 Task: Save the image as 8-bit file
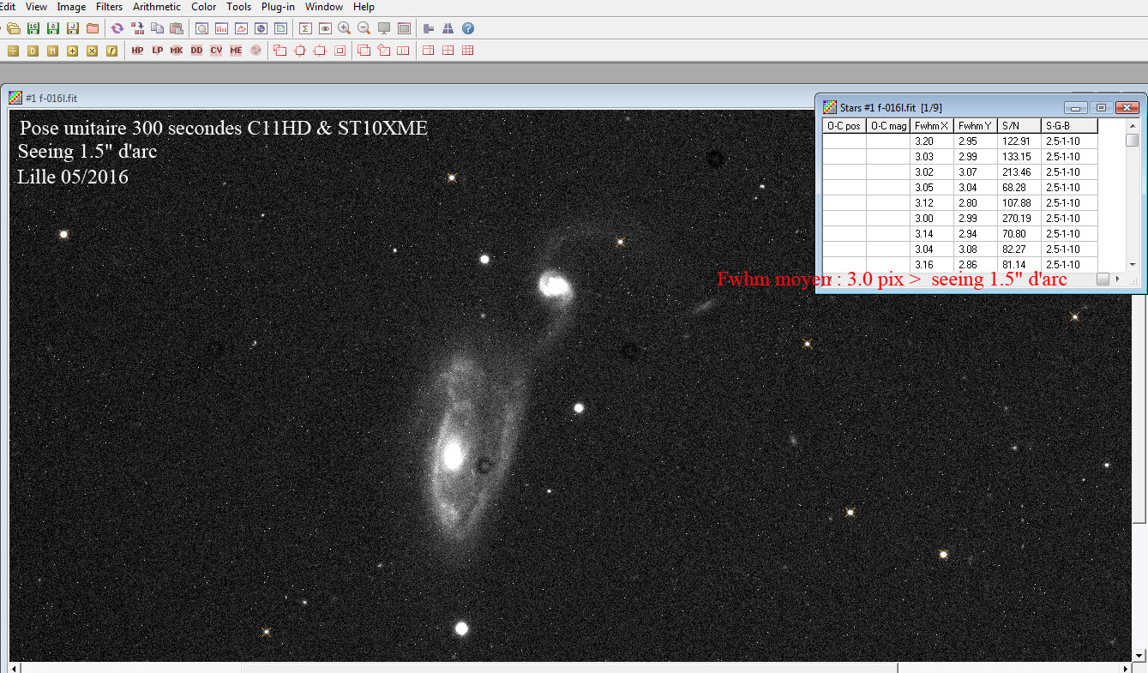click(53, 28)
